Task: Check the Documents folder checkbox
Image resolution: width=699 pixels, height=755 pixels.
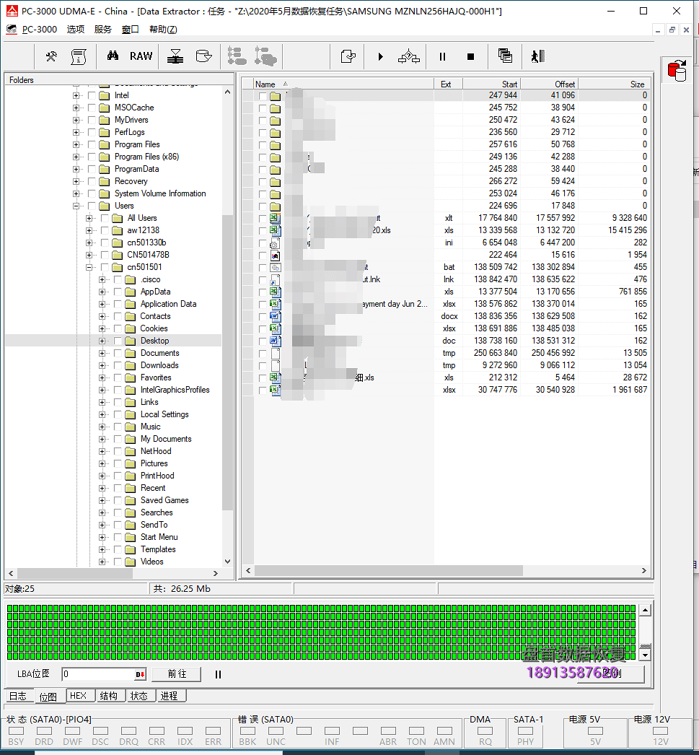Action: [x=118, y=354]
